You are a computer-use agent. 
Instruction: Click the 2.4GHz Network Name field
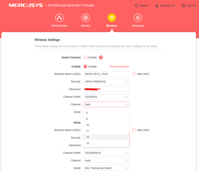click(106, 74)
